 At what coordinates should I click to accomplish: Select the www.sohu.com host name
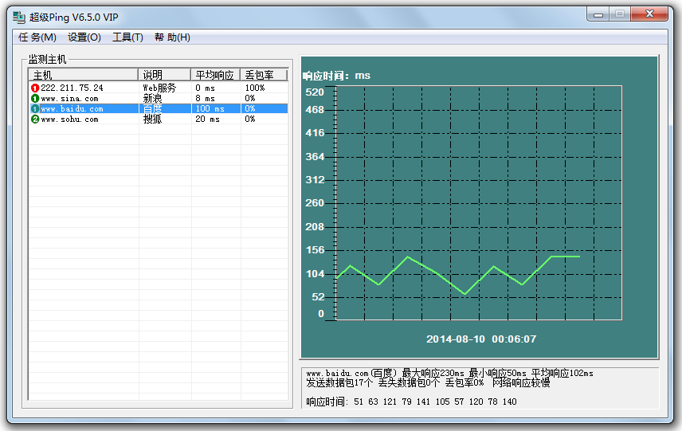click(70, 120)
